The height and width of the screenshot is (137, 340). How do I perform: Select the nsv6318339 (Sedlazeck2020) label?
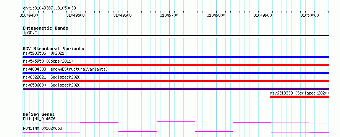(x=300, y=93)
